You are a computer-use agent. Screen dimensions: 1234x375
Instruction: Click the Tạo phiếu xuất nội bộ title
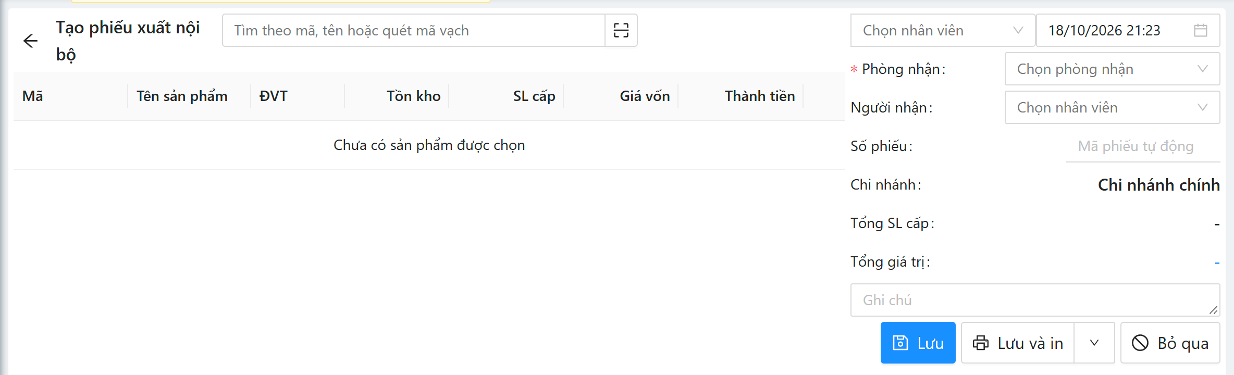(x=128, y=41)
